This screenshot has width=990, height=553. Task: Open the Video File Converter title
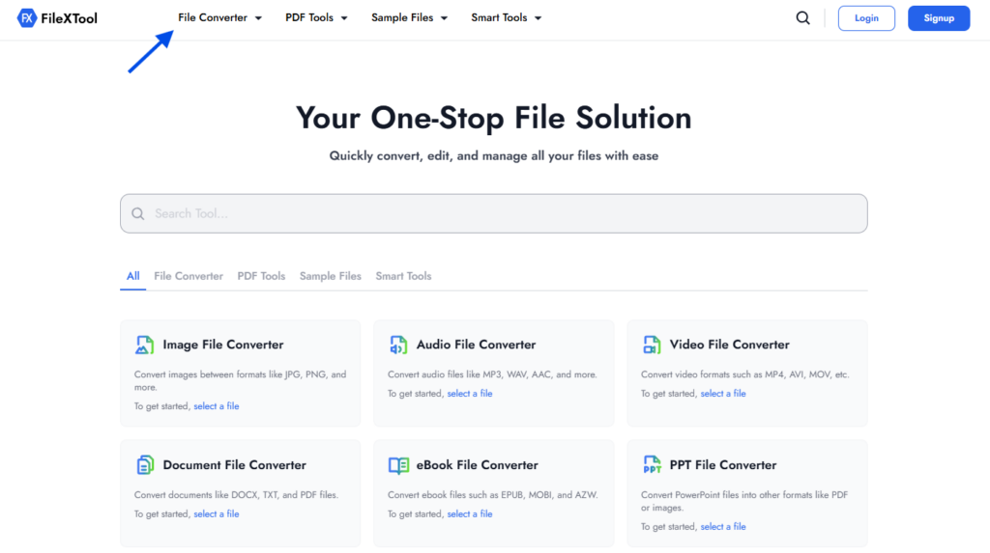pos(729,345)
